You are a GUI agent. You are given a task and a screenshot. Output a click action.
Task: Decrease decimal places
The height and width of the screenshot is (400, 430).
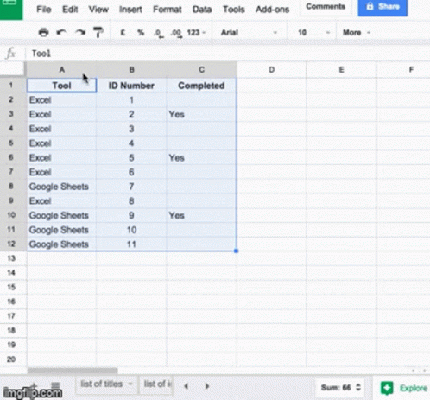159,33
